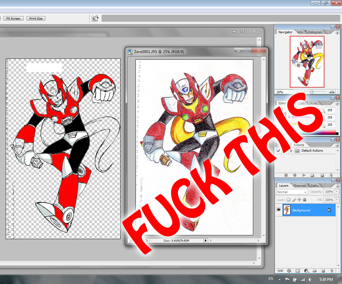The width and height of the screenshot is (342, 284).
Task: Select the Styles tab
Action: click(x=313, y=103)
